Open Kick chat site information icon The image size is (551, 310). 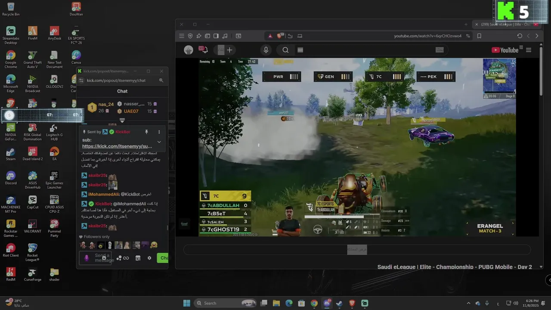pyautogui.click(x=80, y=80)
